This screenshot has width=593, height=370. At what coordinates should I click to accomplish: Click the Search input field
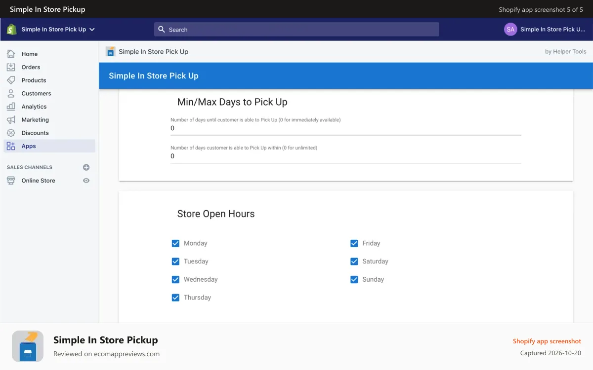[296, 30]
